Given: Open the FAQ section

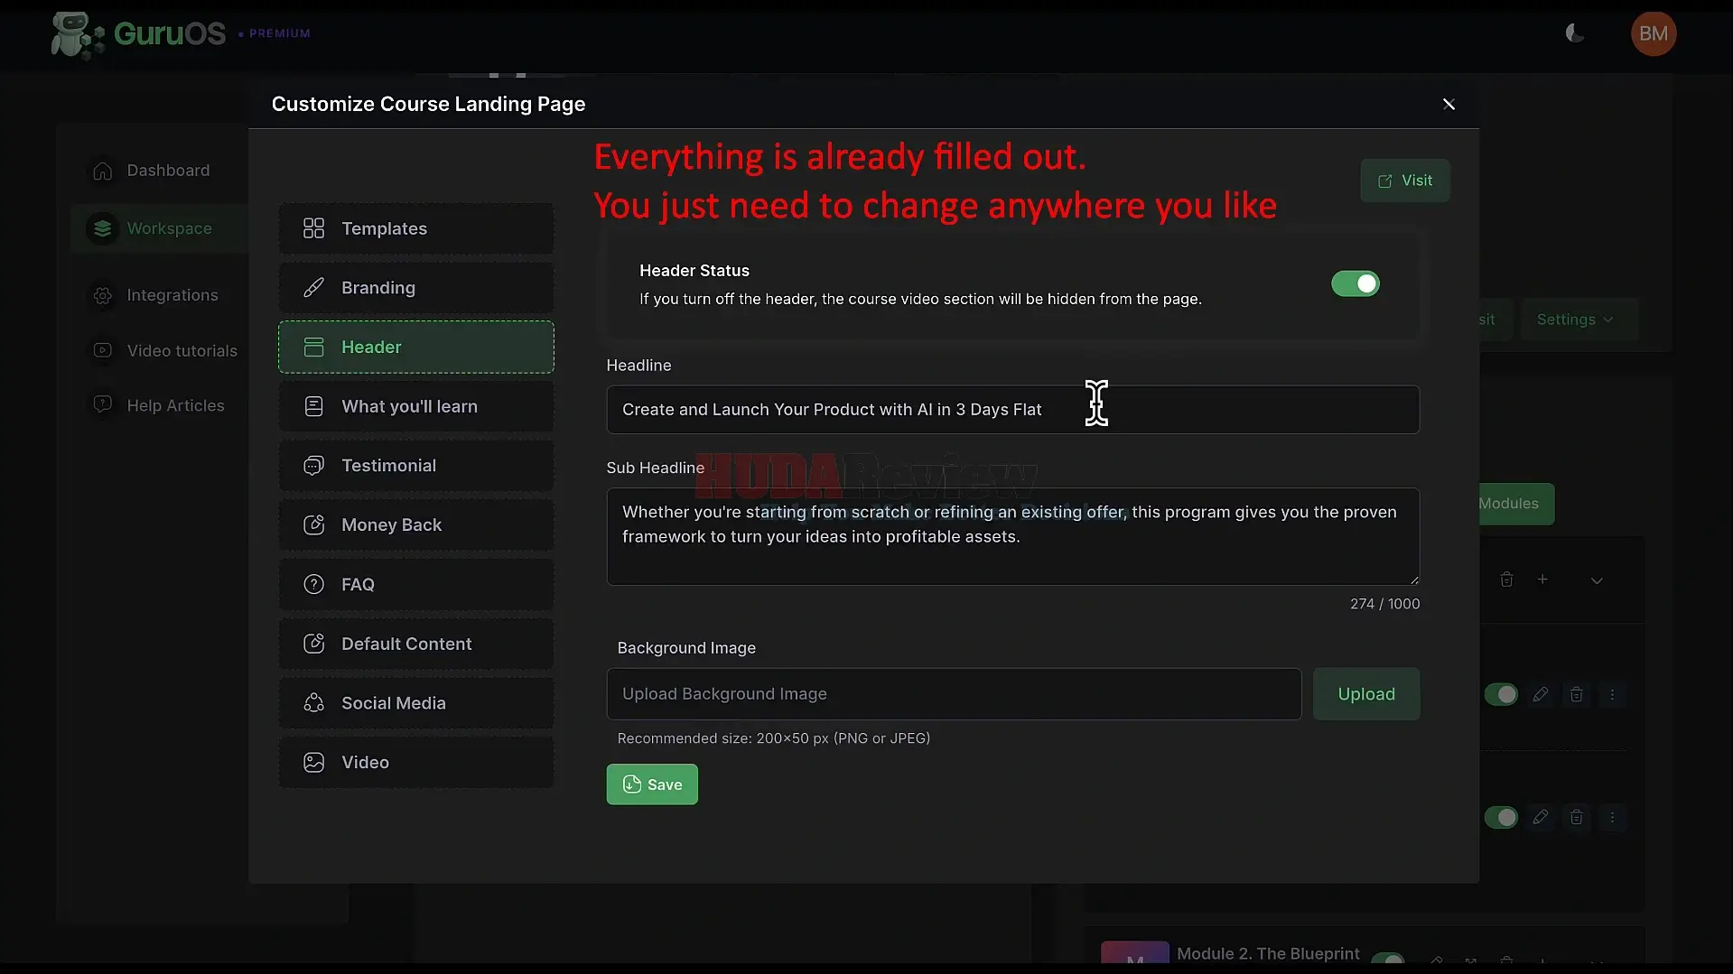Looking at the screenshot, I should [x=416, y=584].
